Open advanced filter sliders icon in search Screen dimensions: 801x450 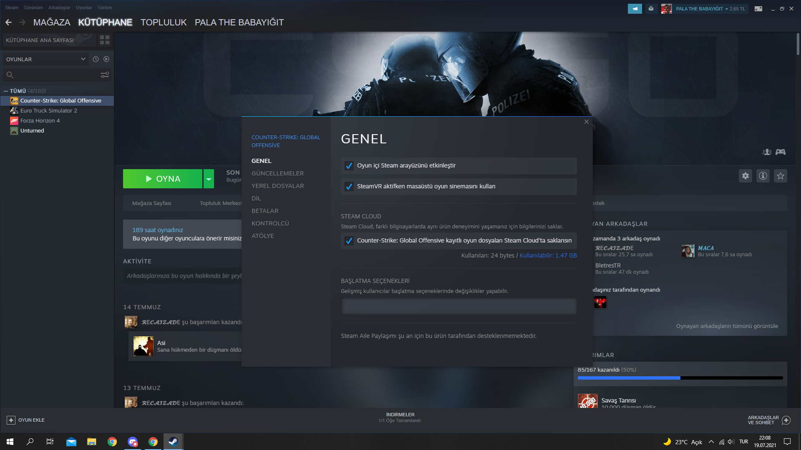[x=105, y=75]
